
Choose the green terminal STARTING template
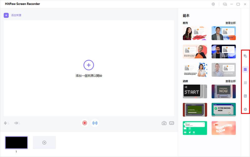(195, 110)
